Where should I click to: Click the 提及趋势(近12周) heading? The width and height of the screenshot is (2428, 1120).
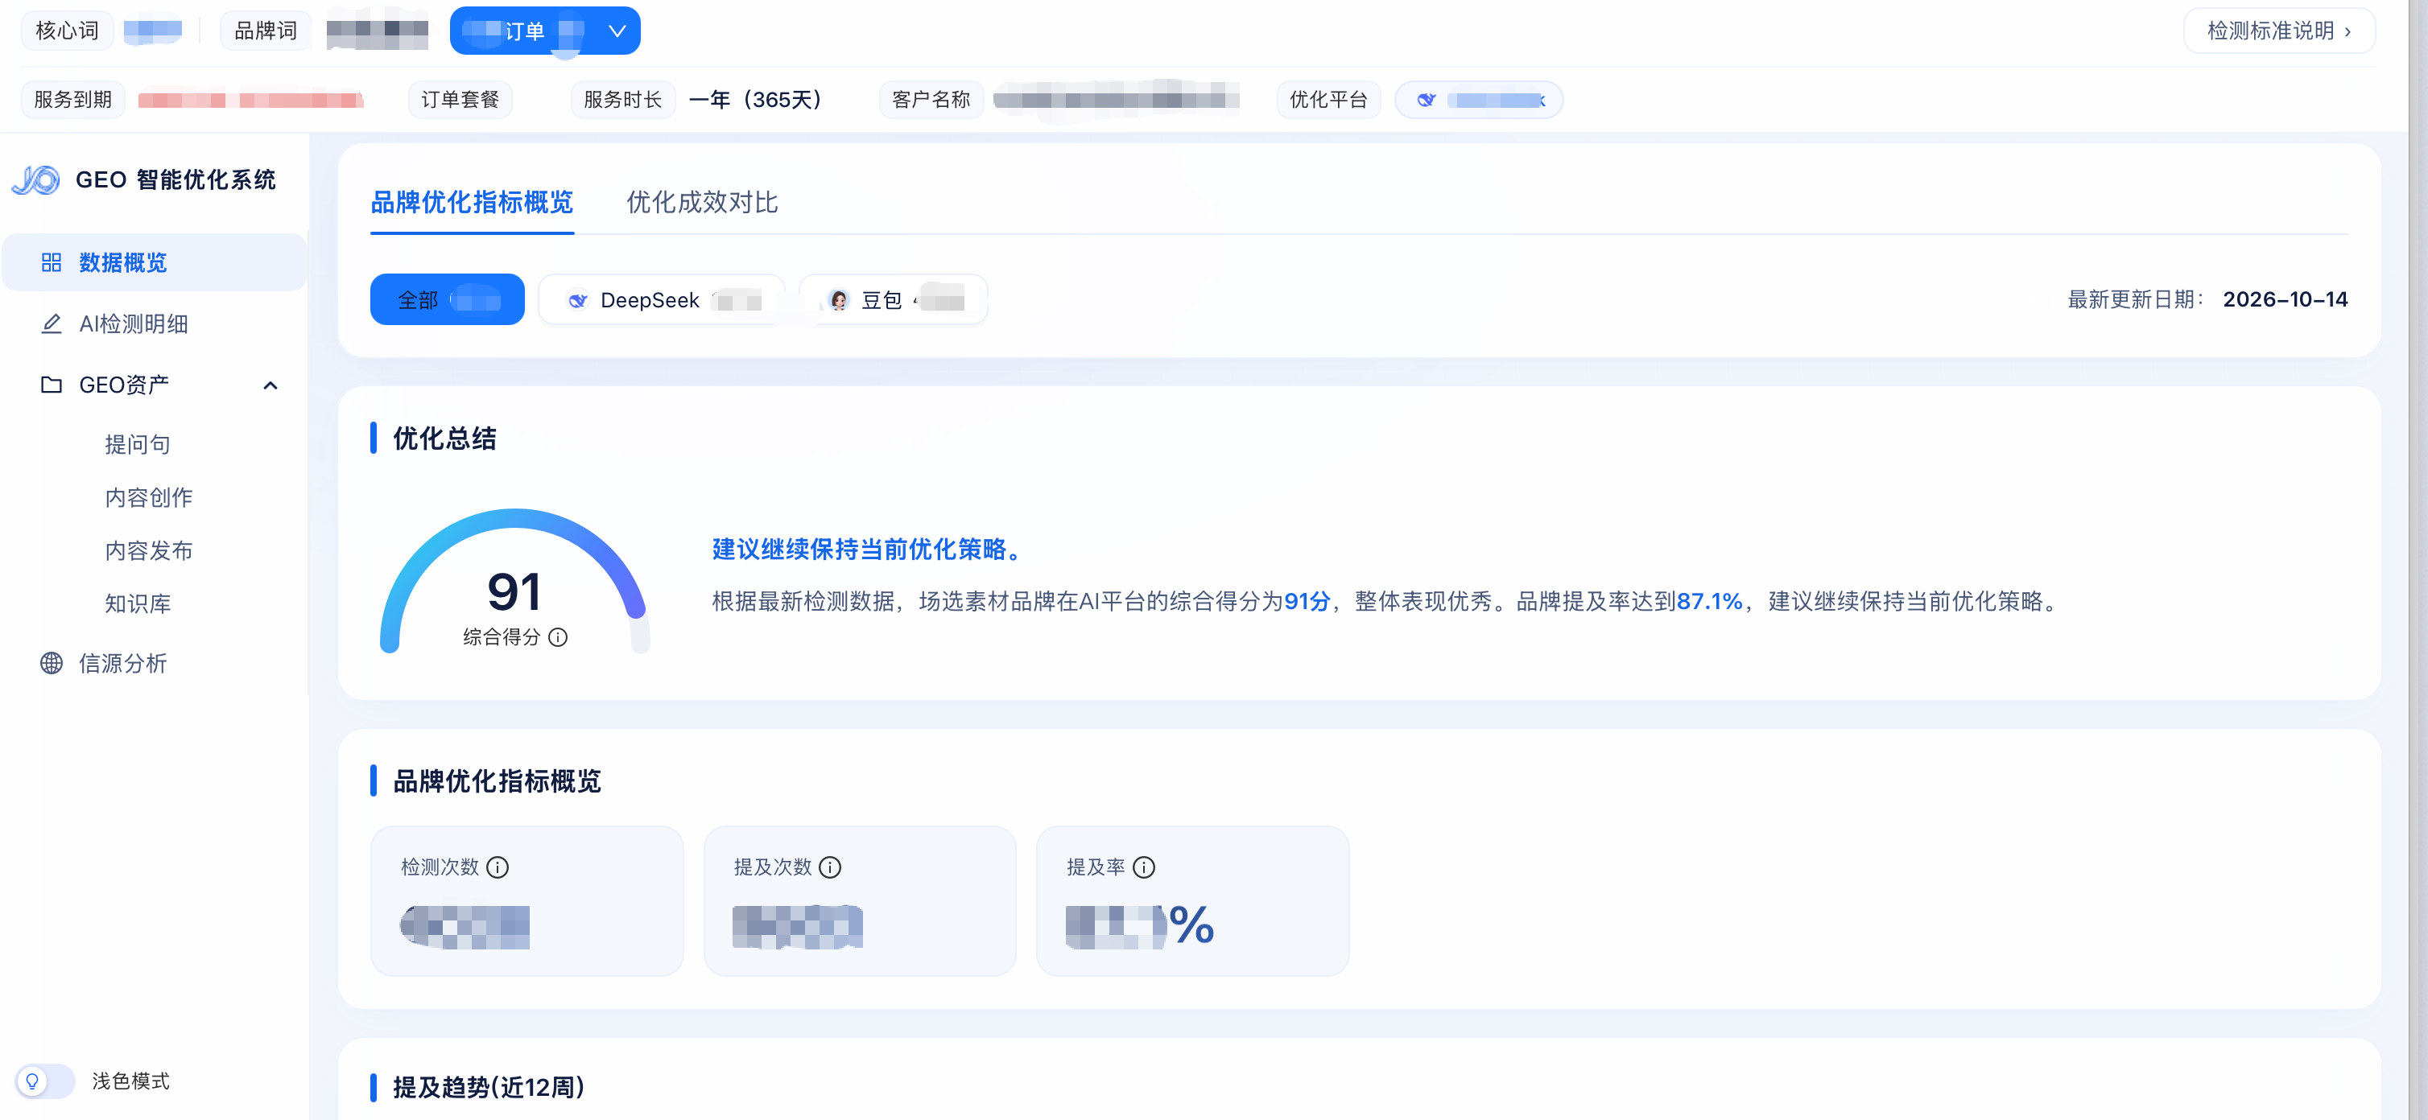[488, 1087]
